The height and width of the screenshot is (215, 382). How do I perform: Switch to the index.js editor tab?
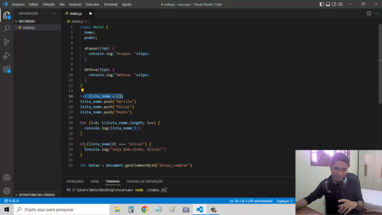point(78,13)
